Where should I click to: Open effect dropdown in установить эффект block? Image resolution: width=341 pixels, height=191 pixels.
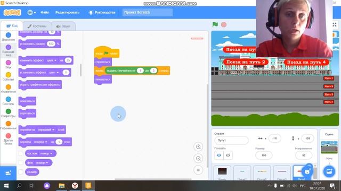point(54,73)
